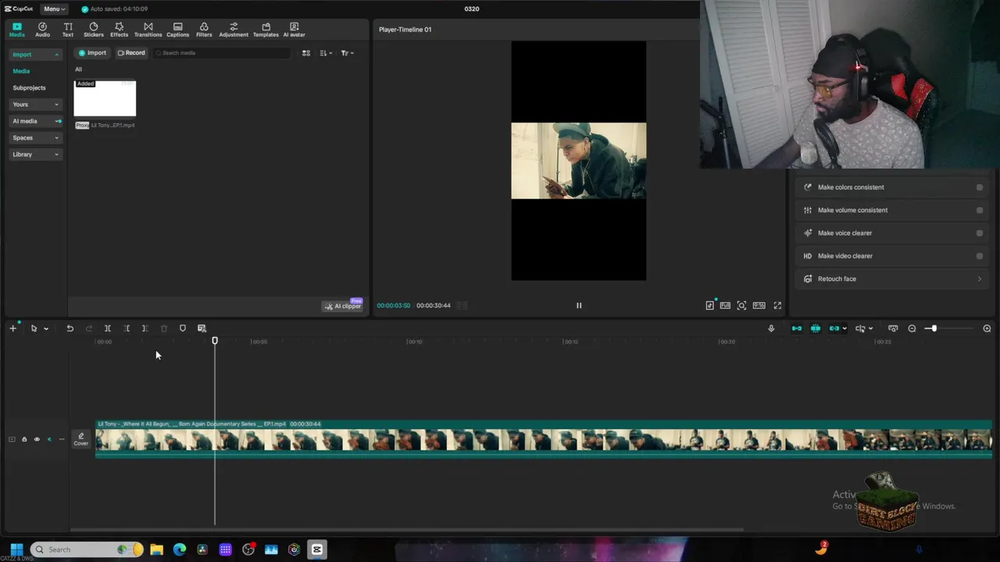The height and width of the screenshot is (562, 1000).
Task: Open more options for the track
Action: coord(62,439)
